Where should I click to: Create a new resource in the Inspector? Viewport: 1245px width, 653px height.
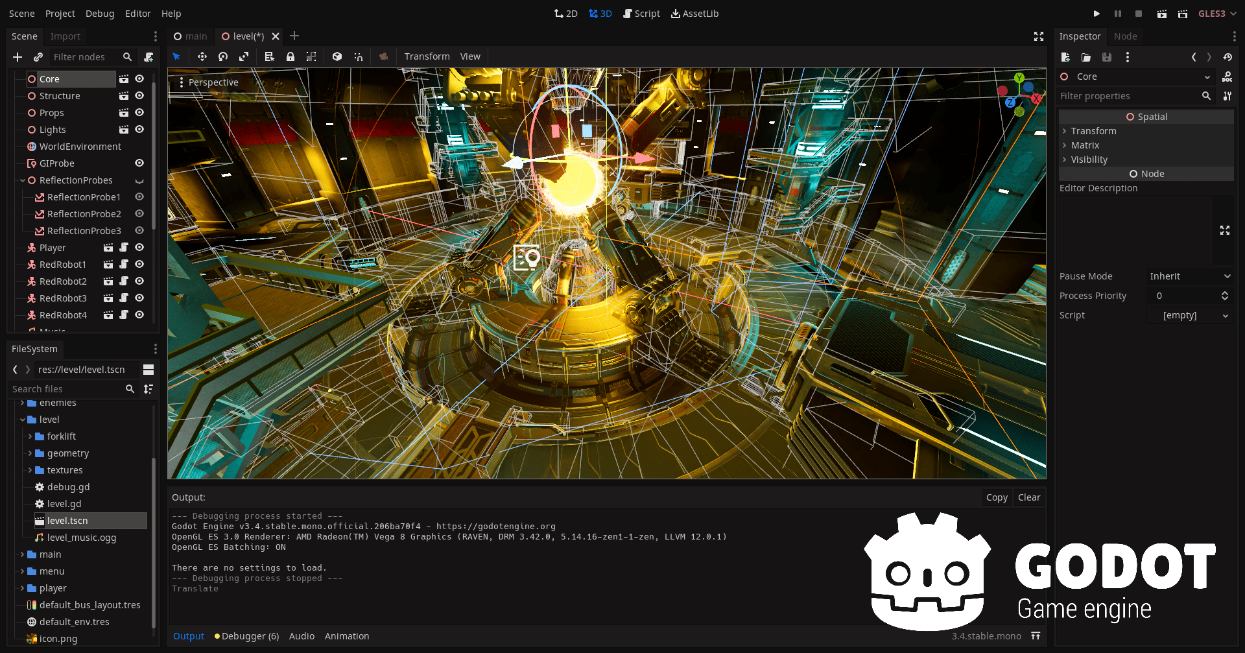(1065, 57)
